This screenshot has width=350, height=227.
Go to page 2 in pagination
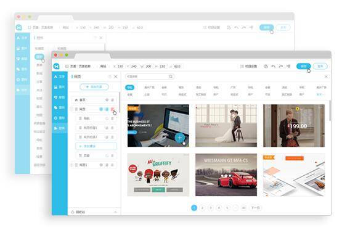point(202,208)
